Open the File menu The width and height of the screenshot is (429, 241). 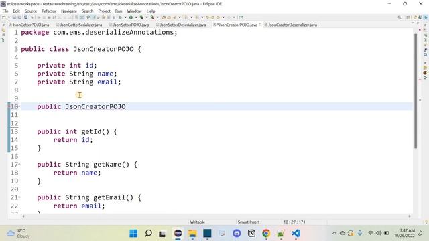[x=5, y=11]
